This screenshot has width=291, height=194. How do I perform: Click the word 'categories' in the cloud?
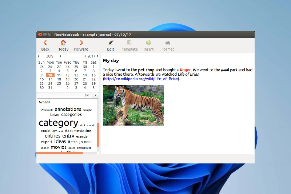point(71,115)
